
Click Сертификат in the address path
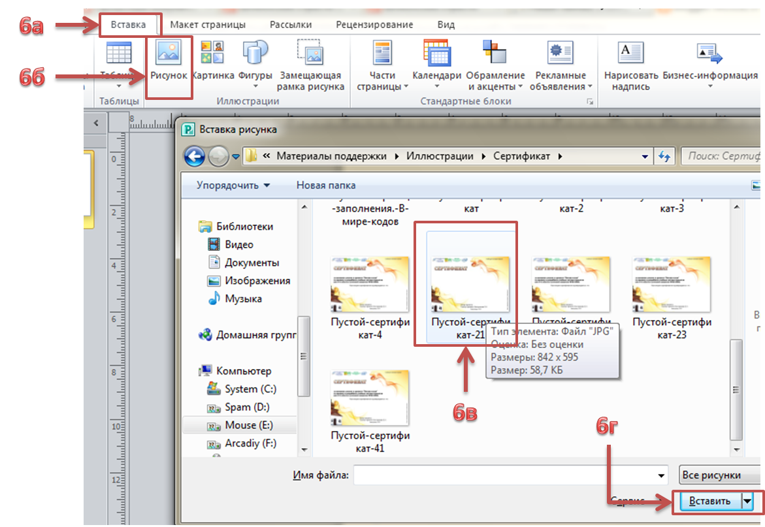pyautogui.click(x=521, y=156)
